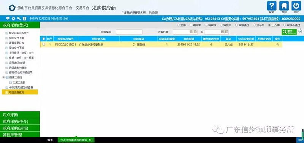Open 项目询问\质疑 menu item

[17, 63]
